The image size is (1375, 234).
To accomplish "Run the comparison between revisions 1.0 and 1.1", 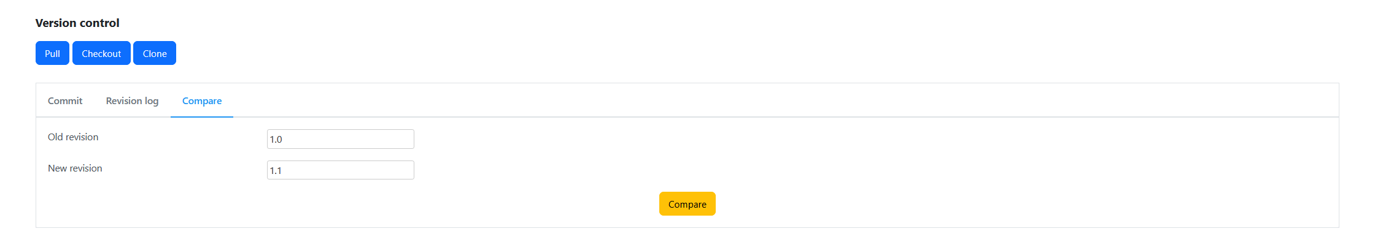I will point(687,204).
